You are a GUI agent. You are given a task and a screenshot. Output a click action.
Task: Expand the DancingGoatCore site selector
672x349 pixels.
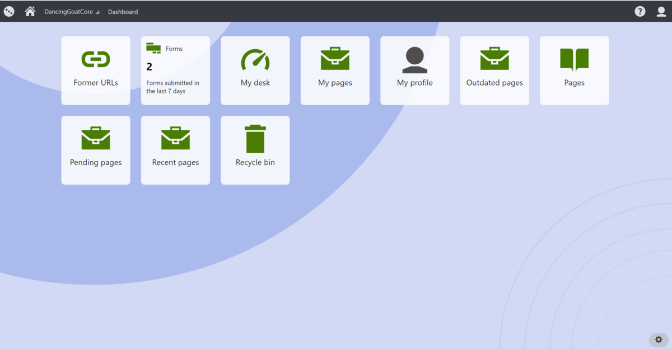(x=72, y=12)
